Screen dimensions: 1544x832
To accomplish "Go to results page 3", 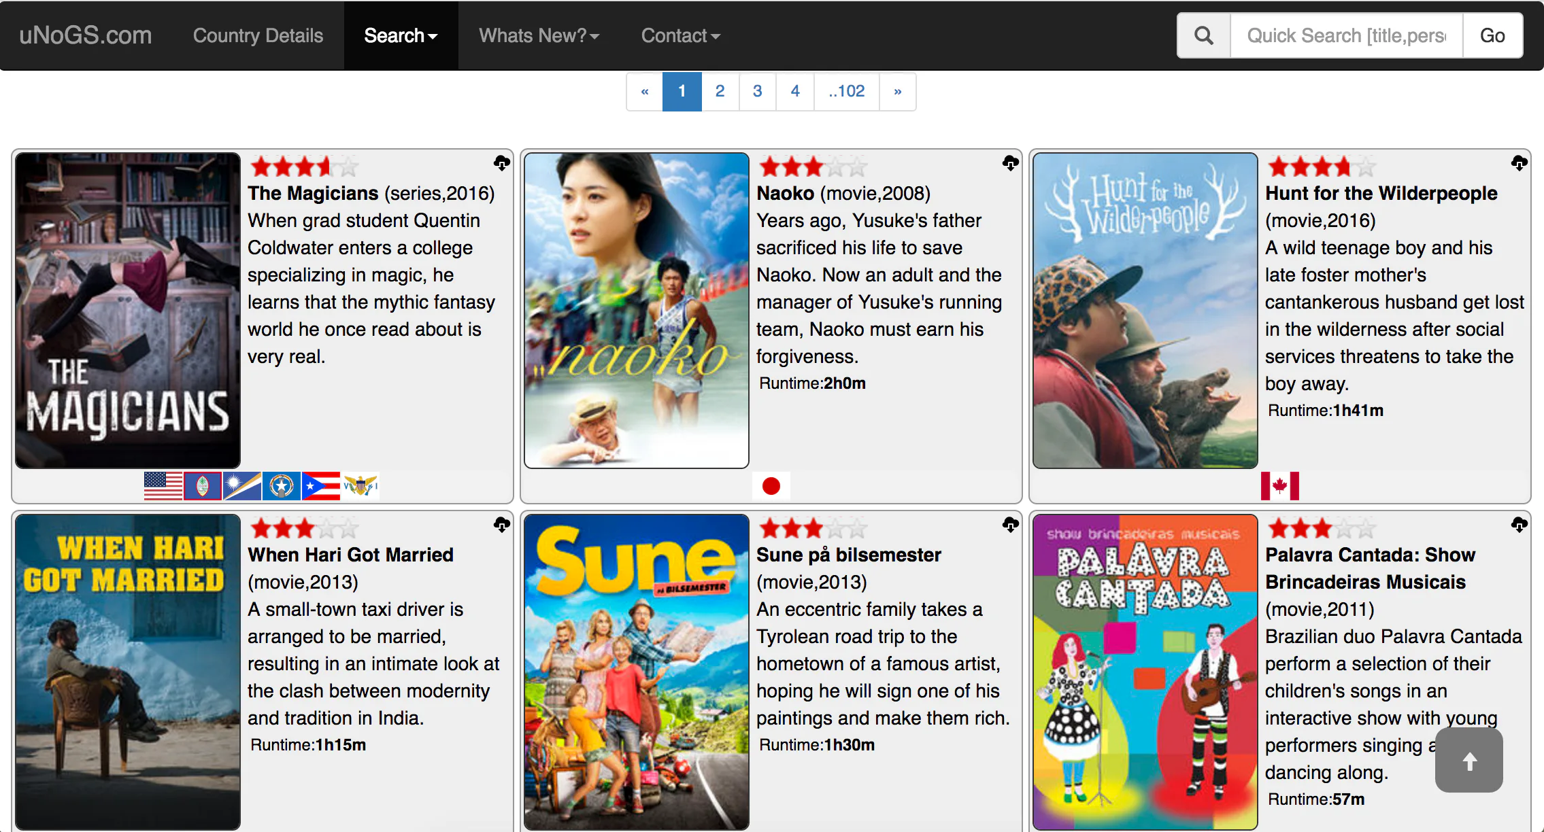I will click(x=757, y=91).
